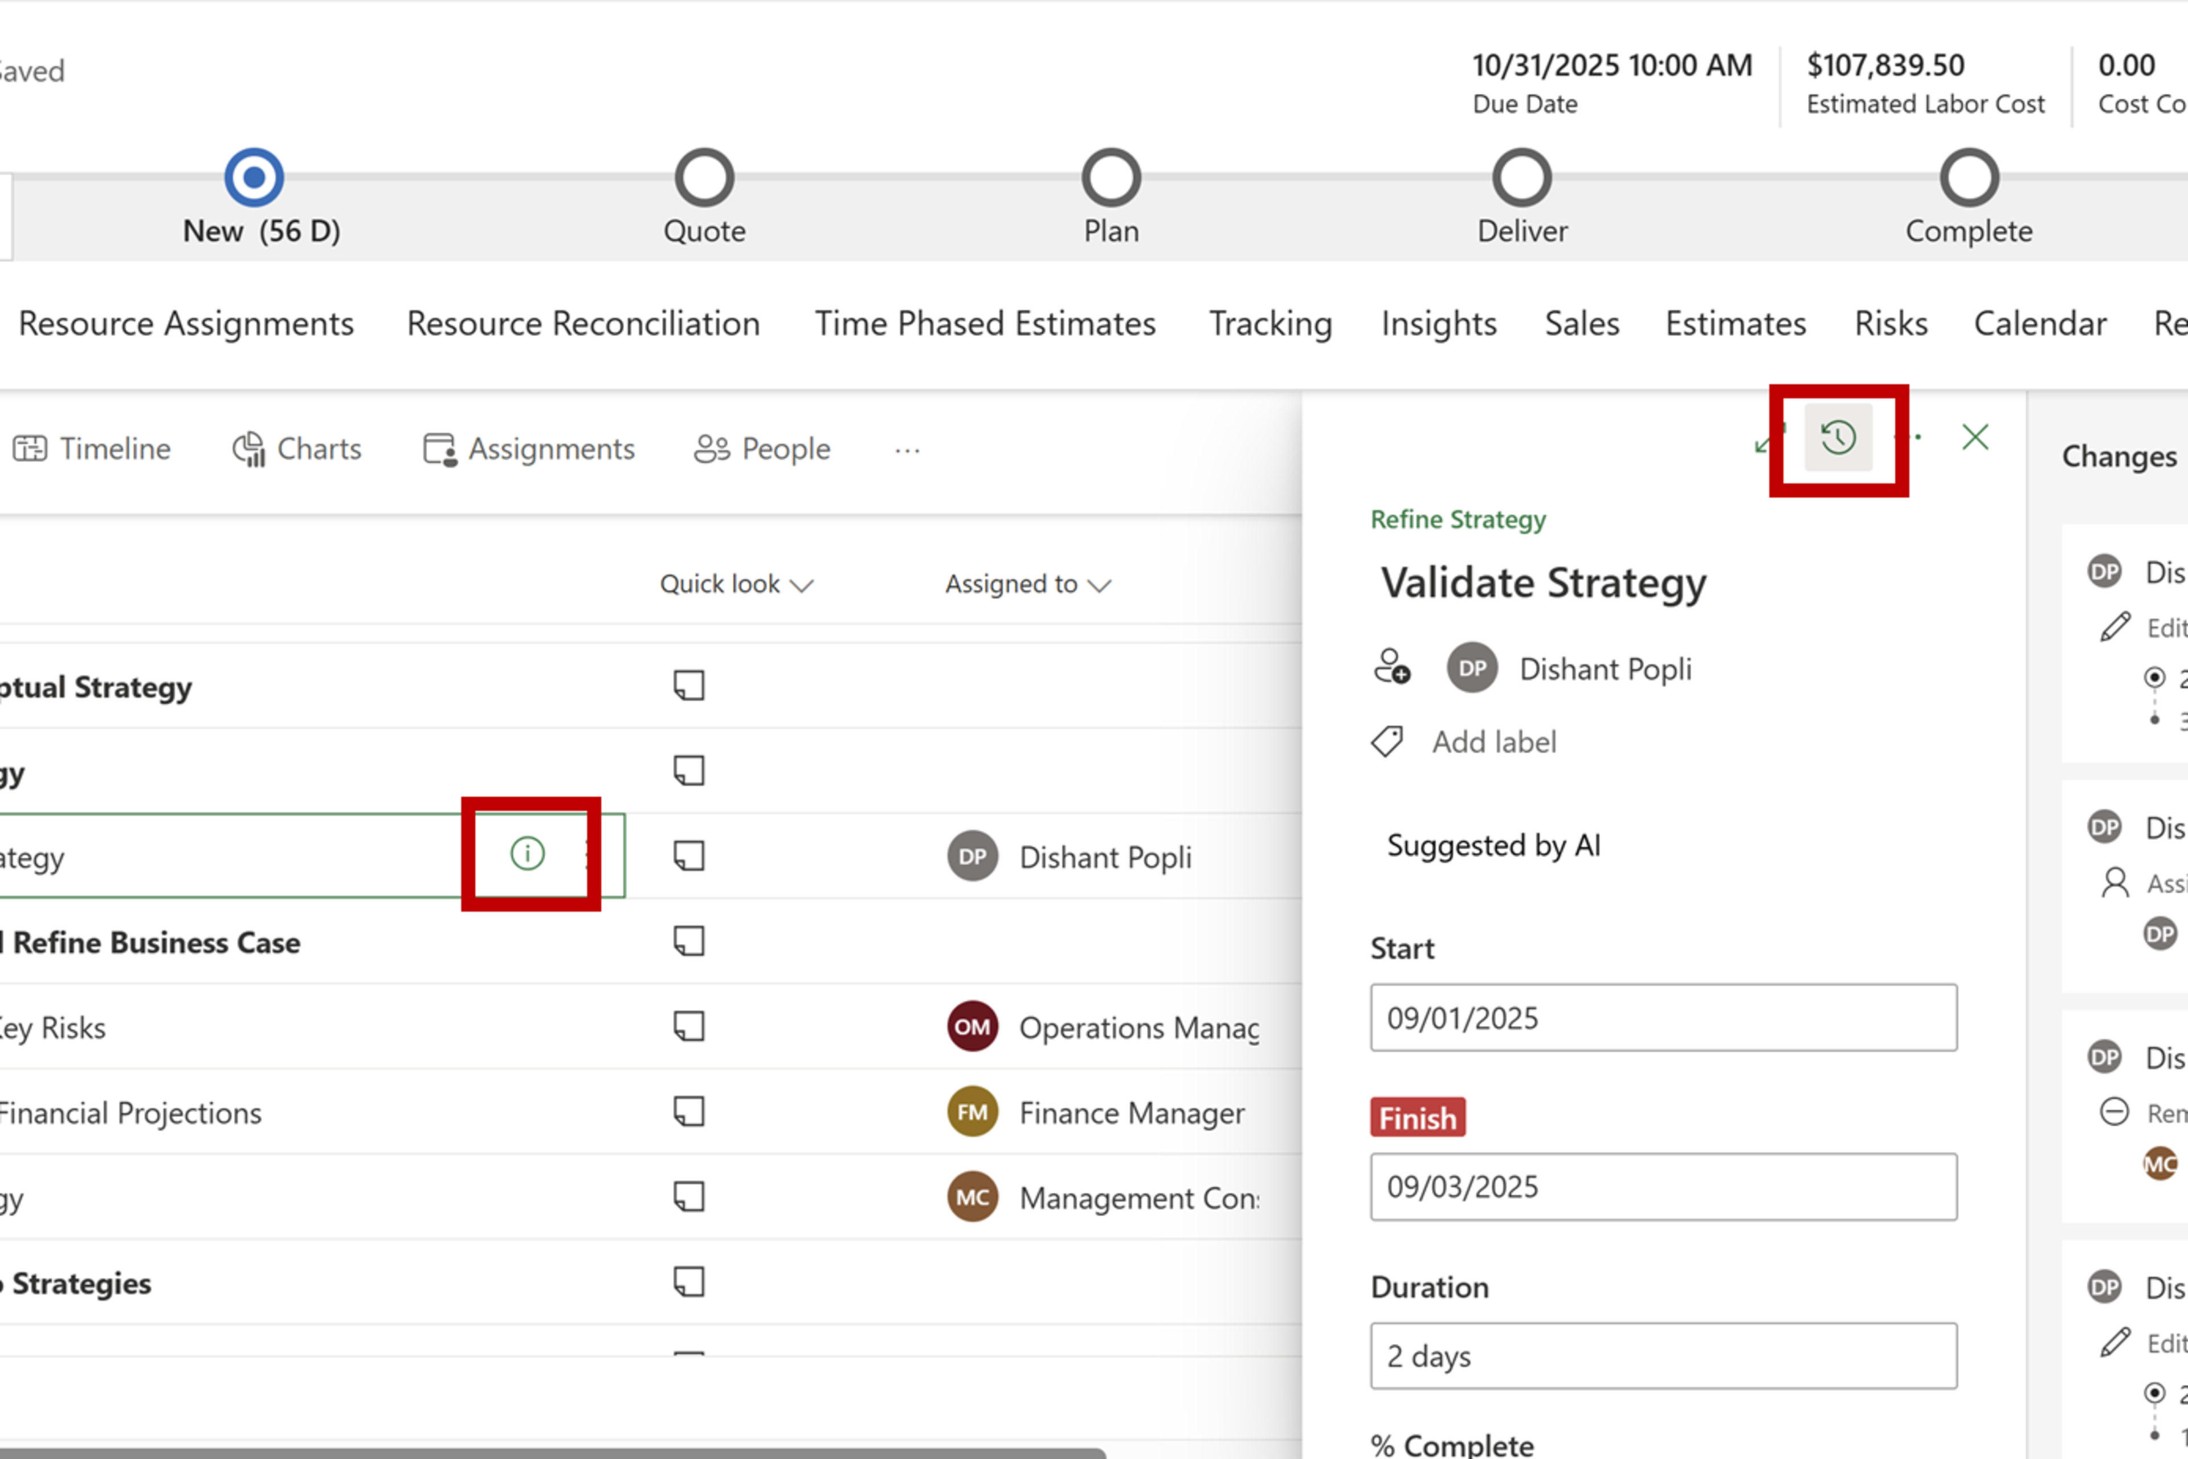The image size is (2188, 1459).
Task: Open quick look note for Key Risks row
Action: 689,1026
